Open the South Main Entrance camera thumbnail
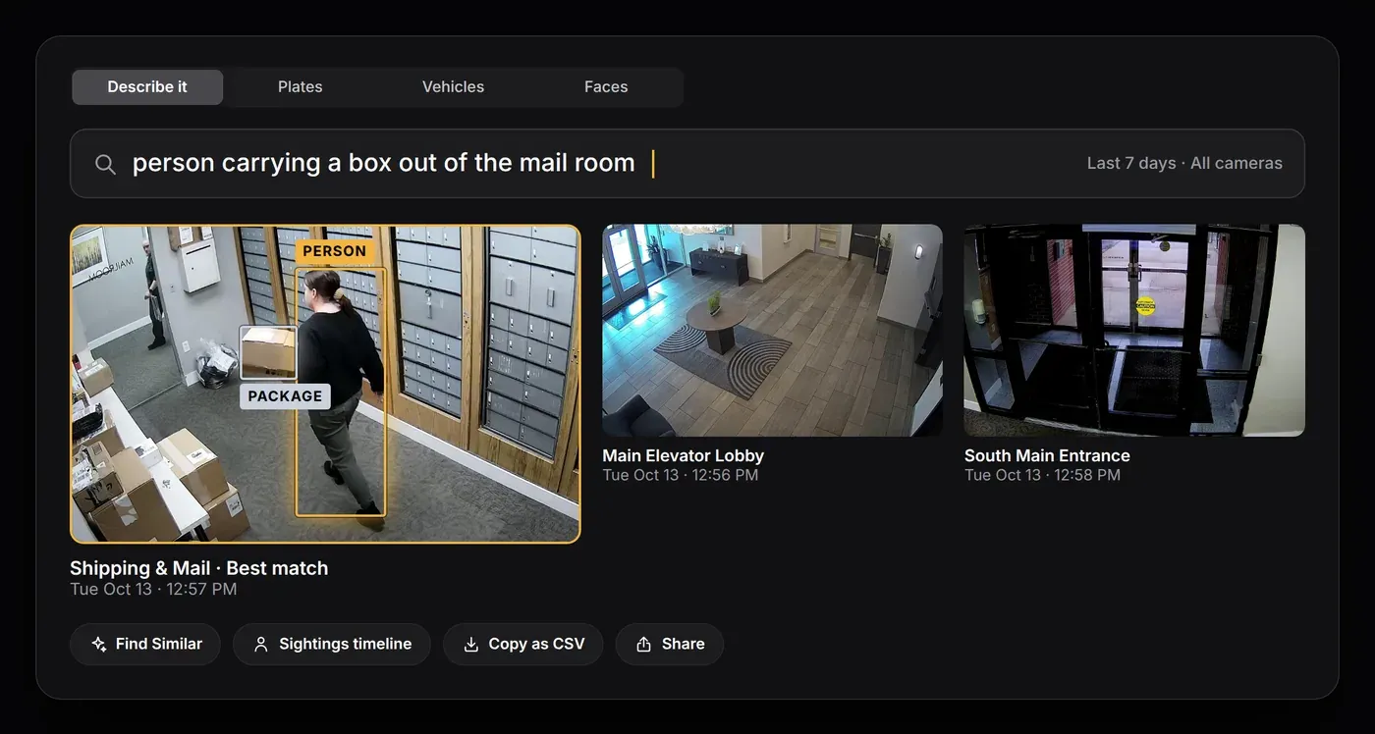The width and height of the screenshot is (1375, 734). [1134, 331]
